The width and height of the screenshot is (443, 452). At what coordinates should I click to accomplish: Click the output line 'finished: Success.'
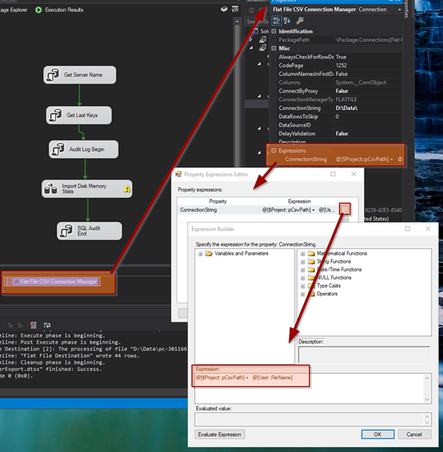(51, 369)
